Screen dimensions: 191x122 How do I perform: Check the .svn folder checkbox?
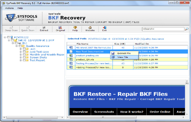point(24,49)
